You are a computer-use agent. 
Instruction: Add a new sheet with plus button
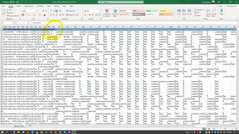(x=30, y=126)
